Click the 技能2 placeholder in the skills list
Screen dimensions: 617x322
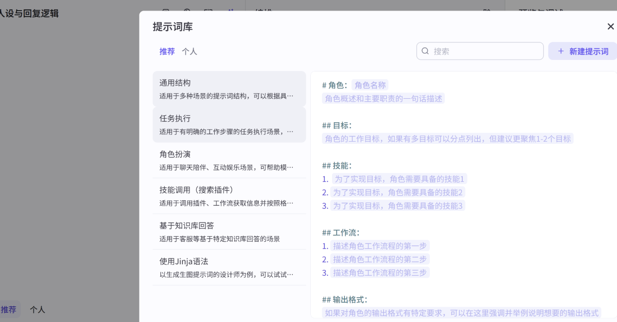[398, 192]
